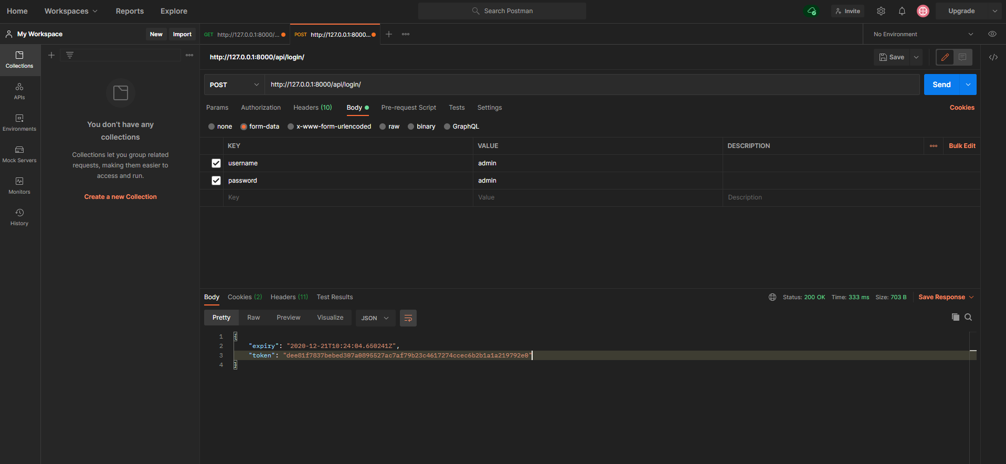This screenshot has width=1006, height=464.
Task: Toggle line wrap in the response viewer
Action: (408, 318)
